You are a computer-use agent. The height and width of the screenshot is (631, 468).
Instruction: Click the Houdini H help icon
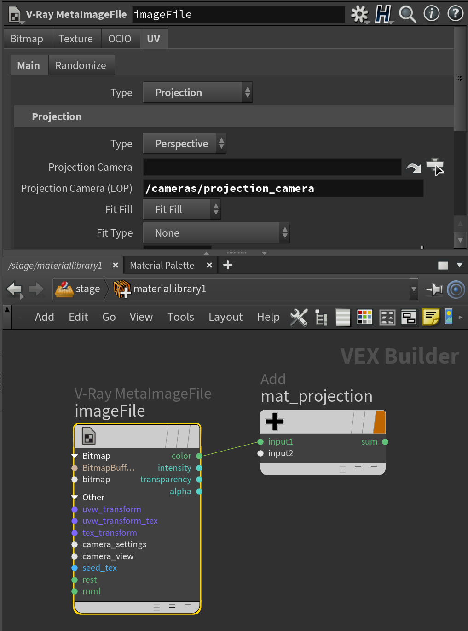[383, 14]
